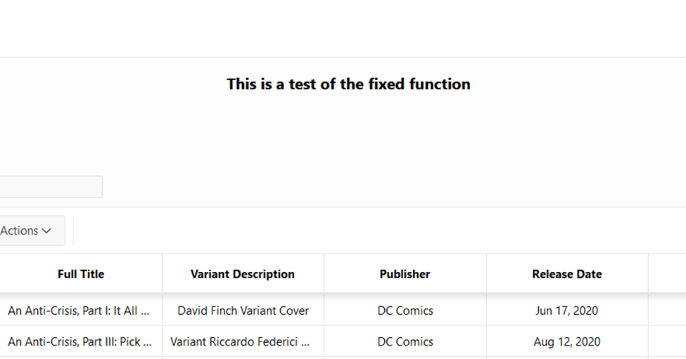This screenshot has height=359, width=686.
Task: Click the David Finch Variant Cover cell
Action: click(243, 311)
